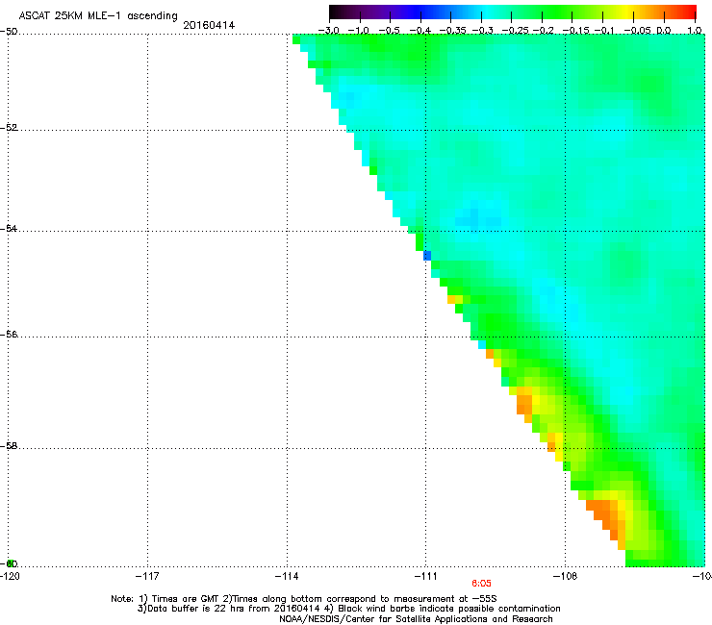Screen dimensions: 712x625
Task: Click the note line starting "Note: 1) Times are GMT"
Action: (x=304, y=599)
